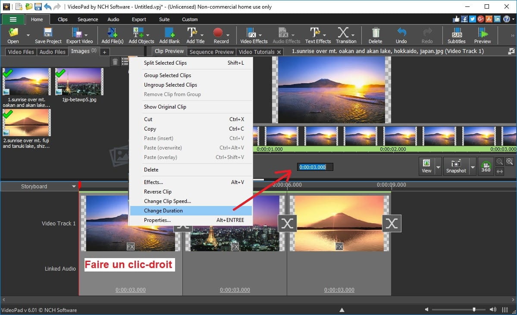Click the duration input field 0:00:03.000
Viewport: 517px width, 315px height.
tap(315, 167)
